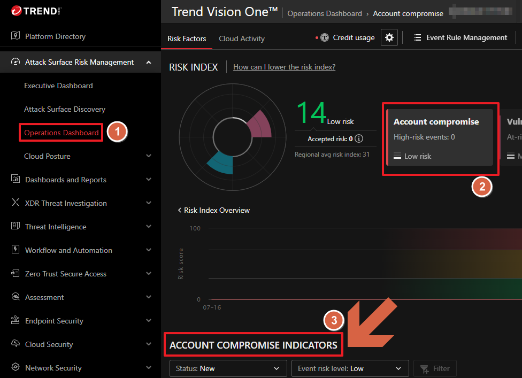
Task: Click the Event Rule Management button
Action: 460,38
